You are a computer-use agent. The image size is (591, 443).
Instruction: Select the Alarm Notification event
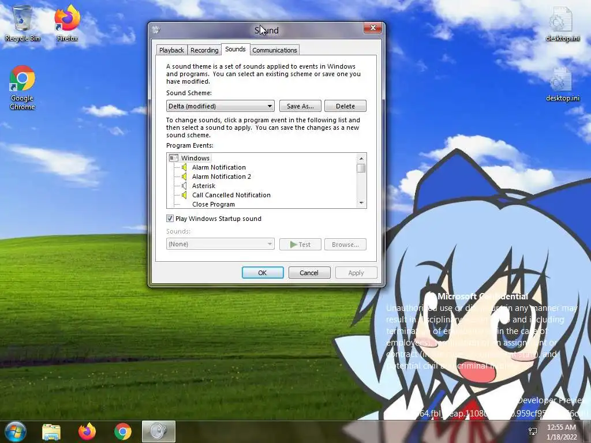tap(219, 167)
